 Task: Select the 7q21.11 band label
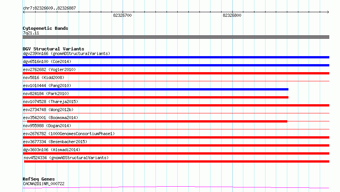pyautogui.click(x=31, y=33)
